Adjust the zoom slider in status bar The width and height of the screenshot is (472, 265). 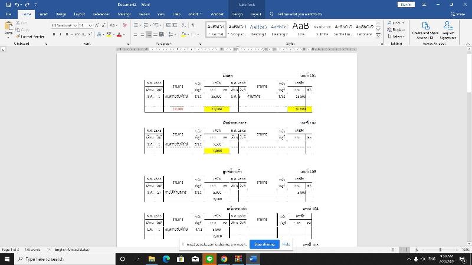440,250
